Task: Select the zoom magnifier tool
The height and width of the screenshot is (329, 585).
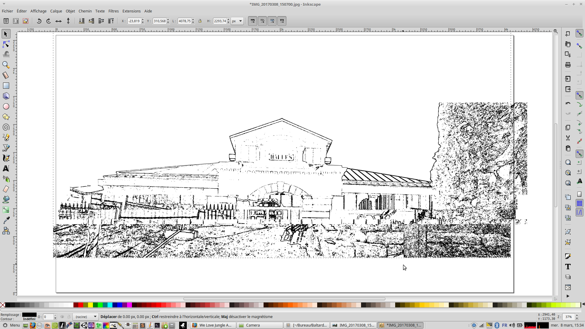Action: tap(6, 65)
